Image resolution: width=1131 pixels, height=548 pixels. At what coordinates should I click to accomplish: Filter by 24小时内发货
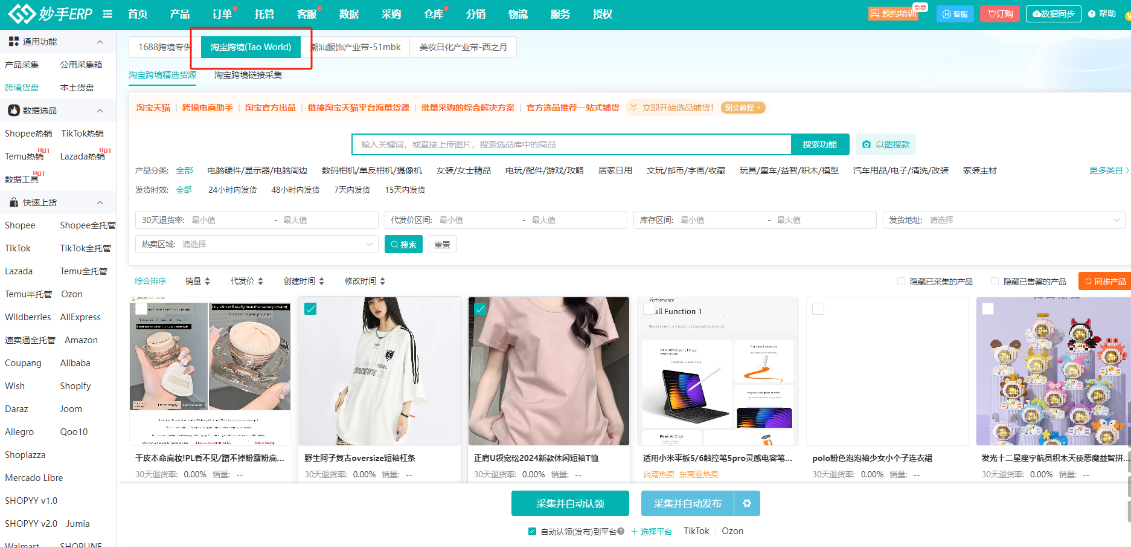(232, 190)
